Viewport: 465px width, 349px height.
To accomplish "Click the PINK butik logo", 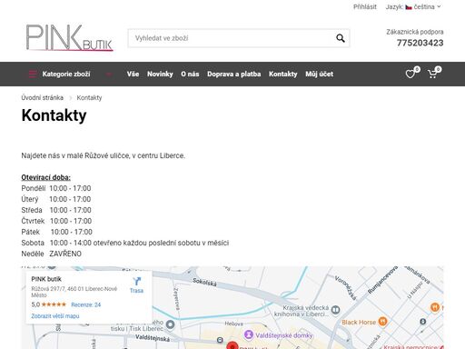I will (x=69, y=38).
